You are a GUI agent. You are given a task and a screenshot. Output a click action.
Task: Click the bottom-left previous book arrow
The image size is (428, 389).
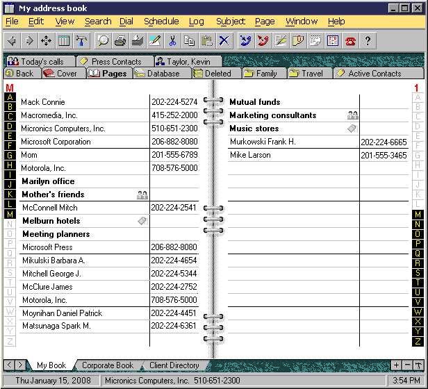pos(9,365)
